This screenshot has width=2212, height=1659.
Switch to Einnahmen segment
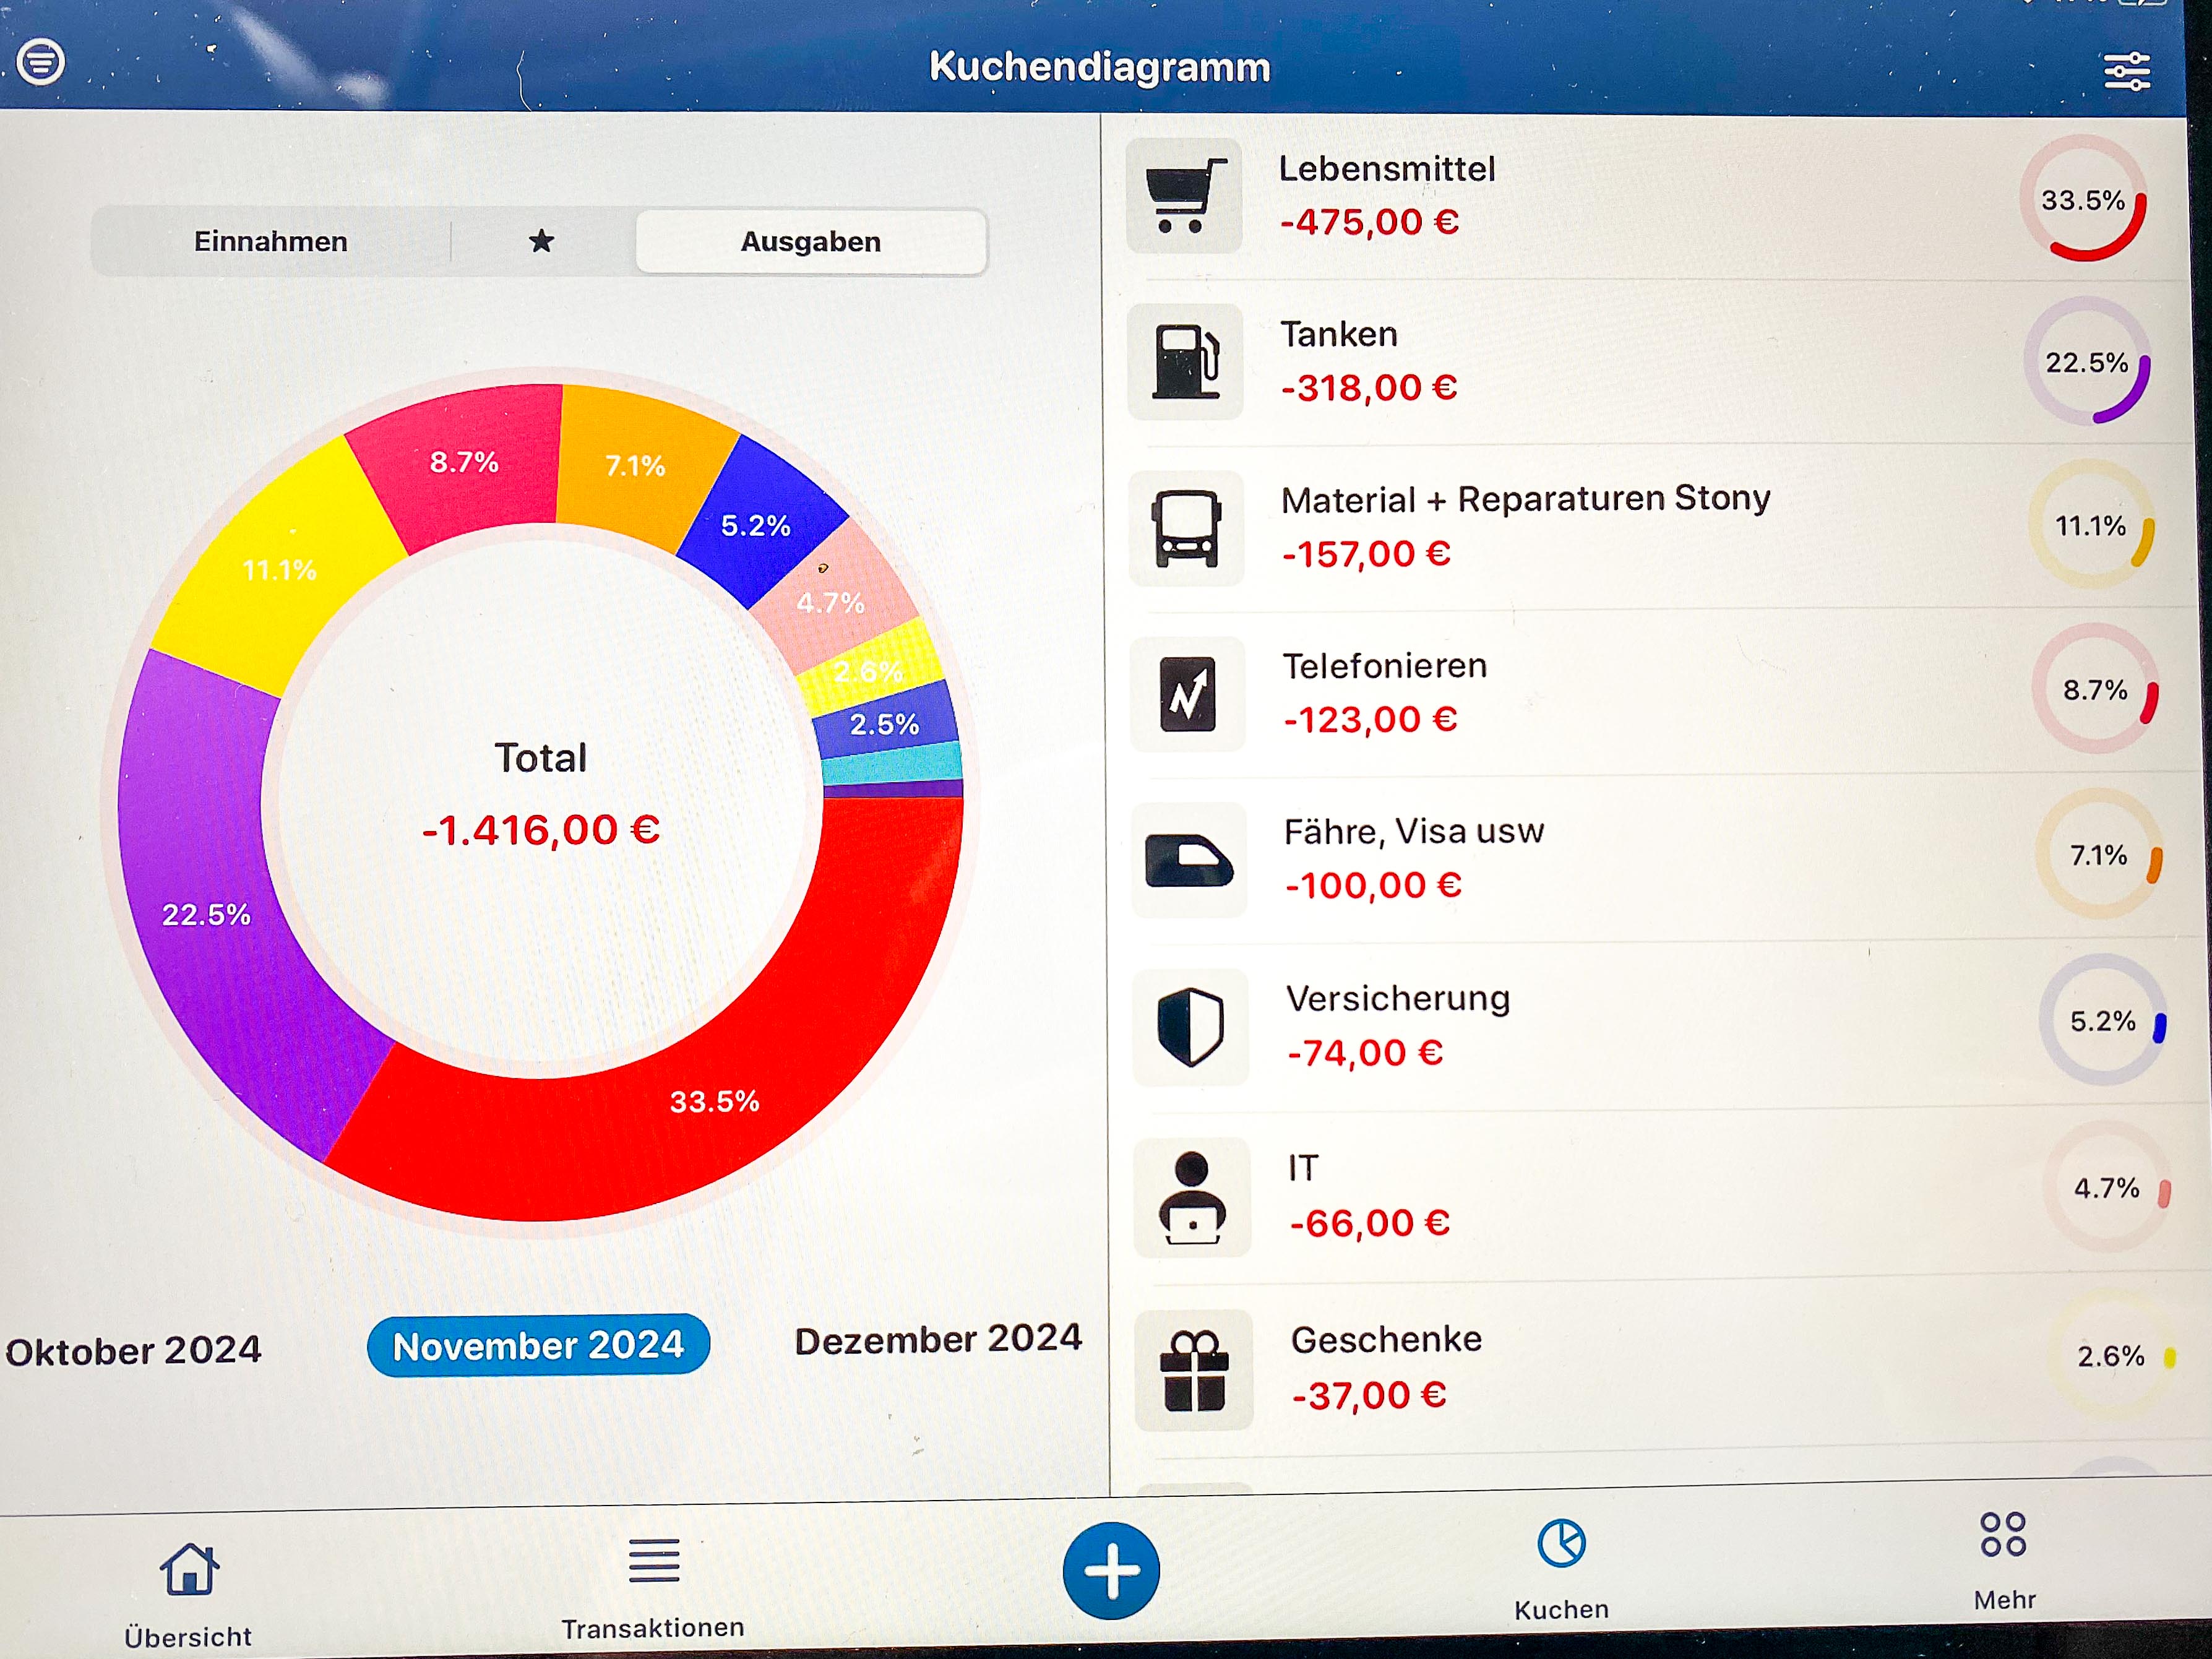tap(270, 242)
